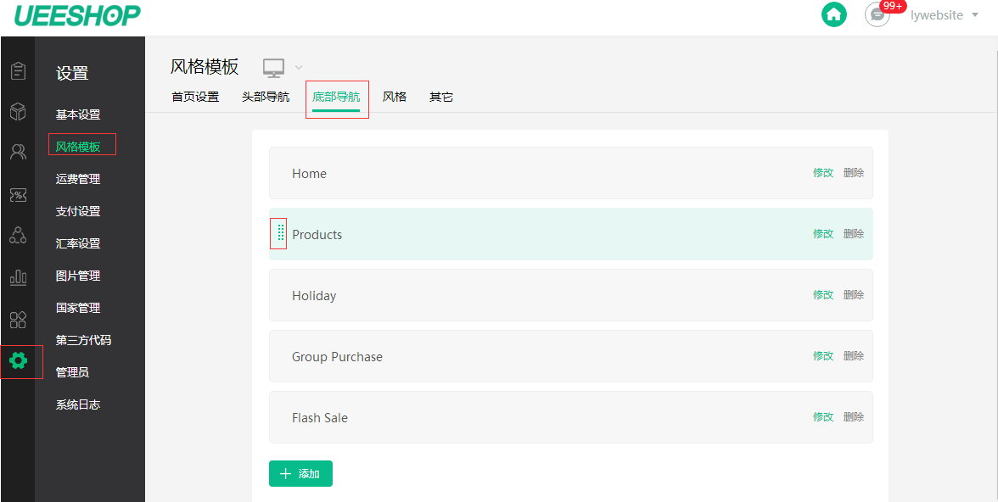This screenshot has width=998, height=502.
Task: Select the Group Purchase navigation row
Action: 571,356
